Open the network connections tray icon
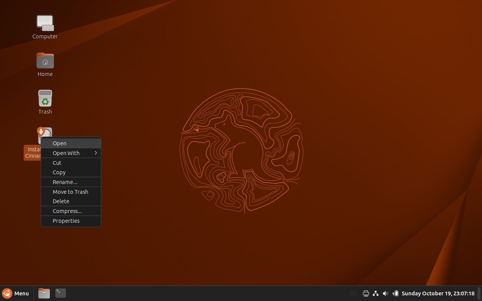Image resolution: width=482 pixels, height=301 pixels. pos(375,293)
